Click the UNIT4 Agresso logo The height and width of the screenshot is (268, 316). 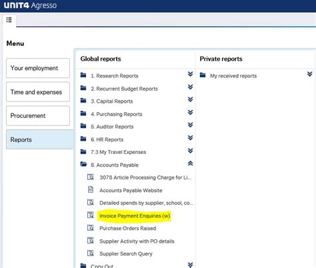point(30,5)
